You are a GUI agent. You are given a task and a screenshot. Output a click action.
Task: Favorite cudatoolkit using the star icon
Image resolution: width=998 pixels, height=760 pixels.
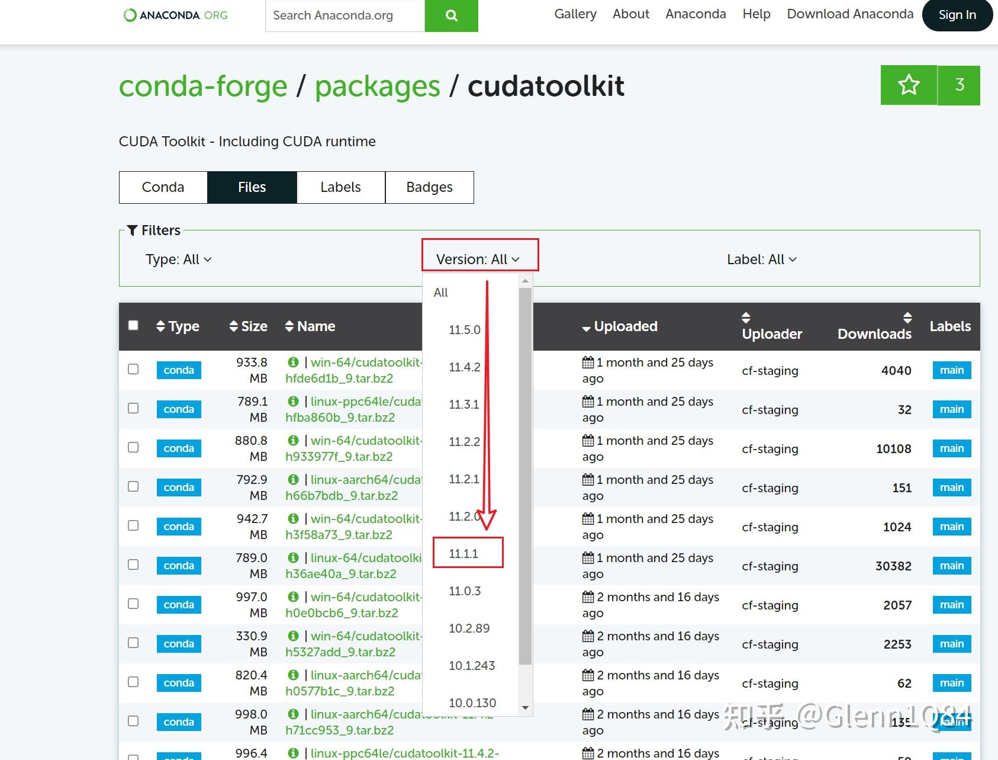coord(908,85)
